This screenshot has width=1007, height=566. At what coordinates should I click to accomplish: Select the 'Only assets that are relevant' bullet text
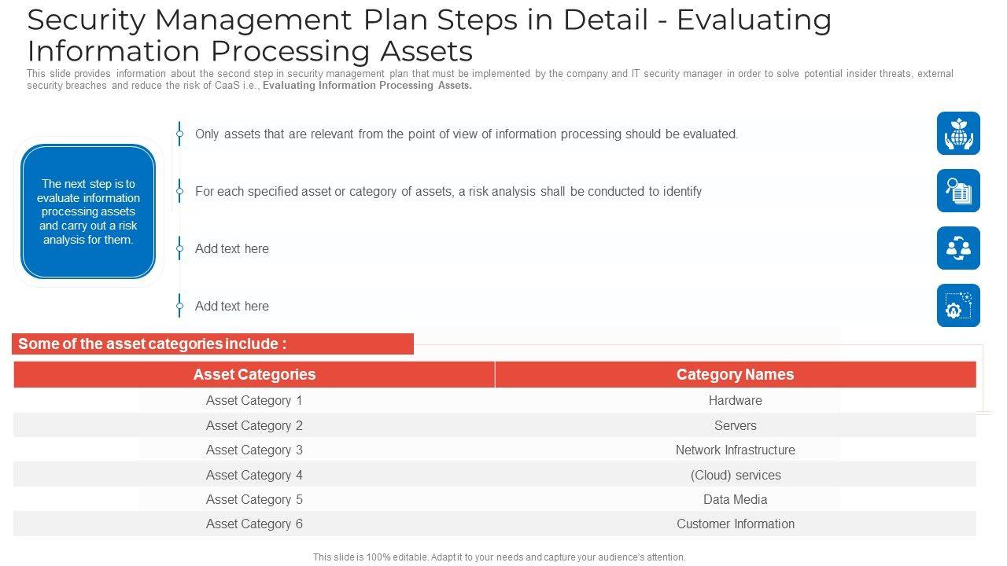tap(467, 134)
